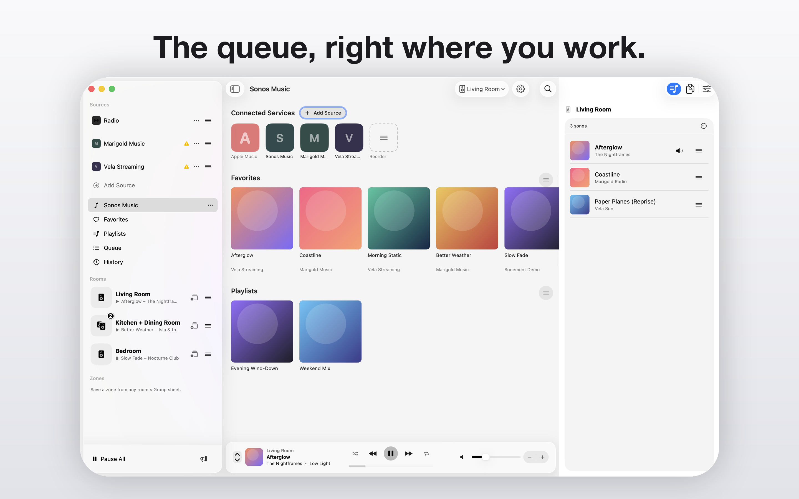The image size is (799, 499).
Task: Select Coastline in the queue
Action: click(x=639, y=177)
